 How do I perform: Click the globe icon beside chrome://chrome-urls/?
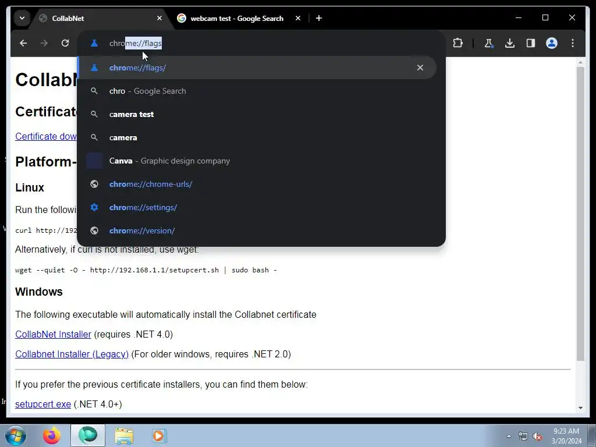(x=94, y=185)
